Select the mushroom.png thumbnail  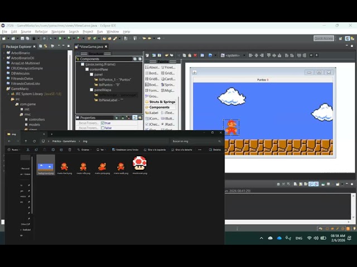tap(140, 165)
